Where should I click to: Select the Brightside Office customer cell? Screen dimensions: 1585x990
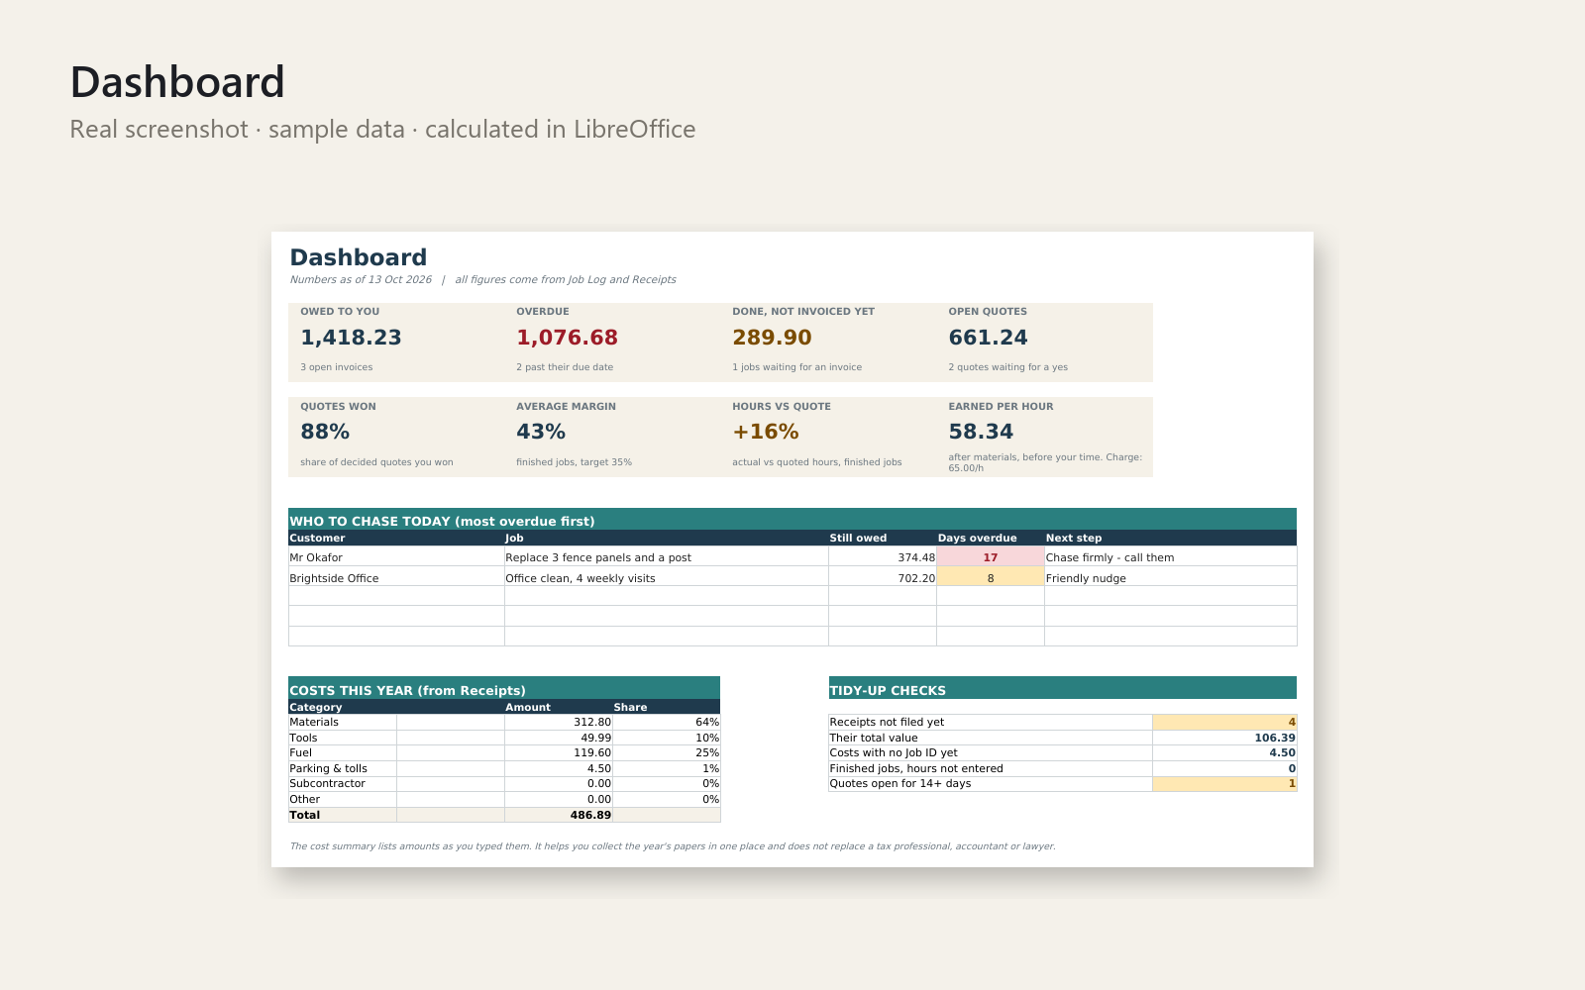396,578
